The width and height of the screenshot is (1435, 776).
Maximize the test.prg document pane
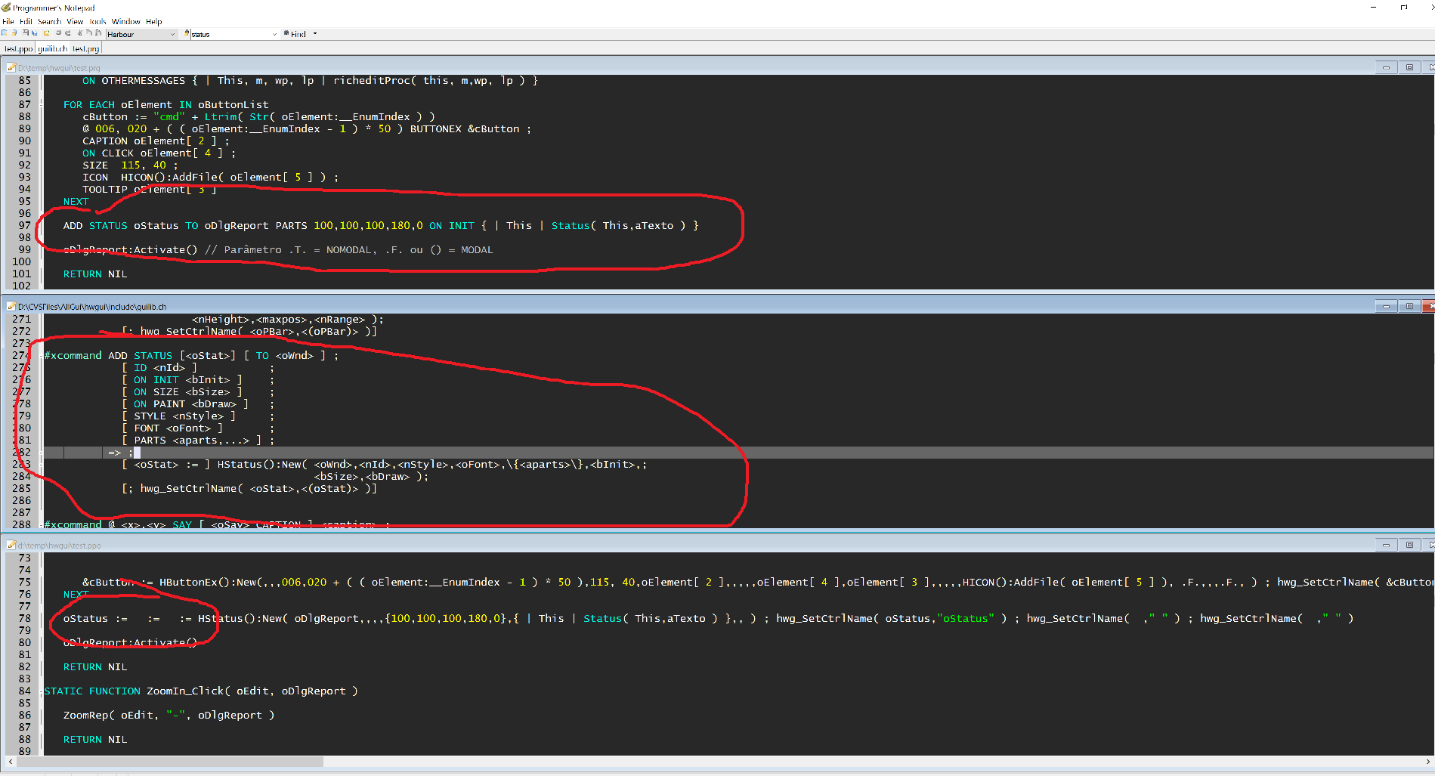(1409, 67)
